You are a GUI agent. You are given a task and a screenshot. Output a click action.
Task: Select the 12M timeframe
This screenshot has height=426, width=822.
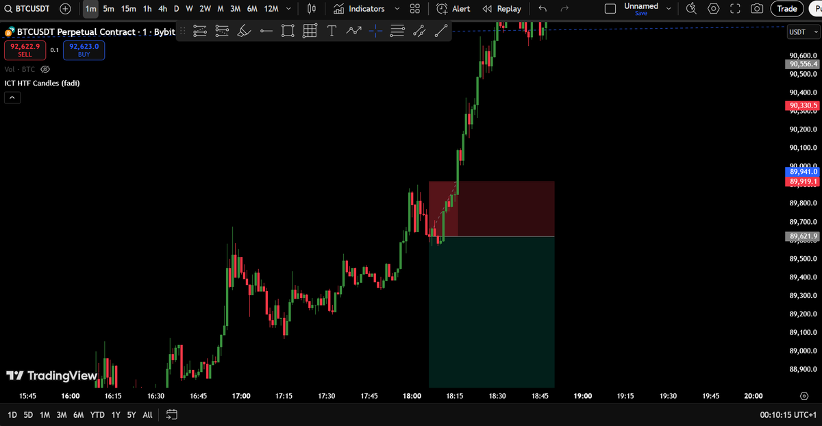(x=271, y=9)
